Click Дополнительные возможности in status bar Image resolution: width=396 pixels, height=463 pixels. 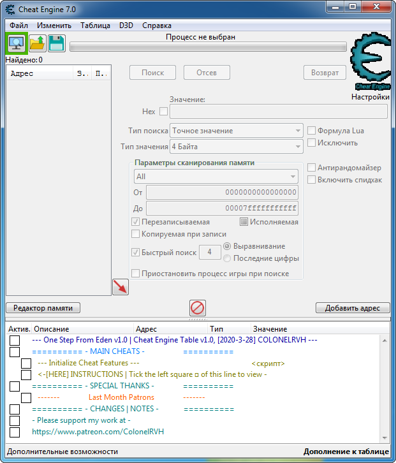62,452
